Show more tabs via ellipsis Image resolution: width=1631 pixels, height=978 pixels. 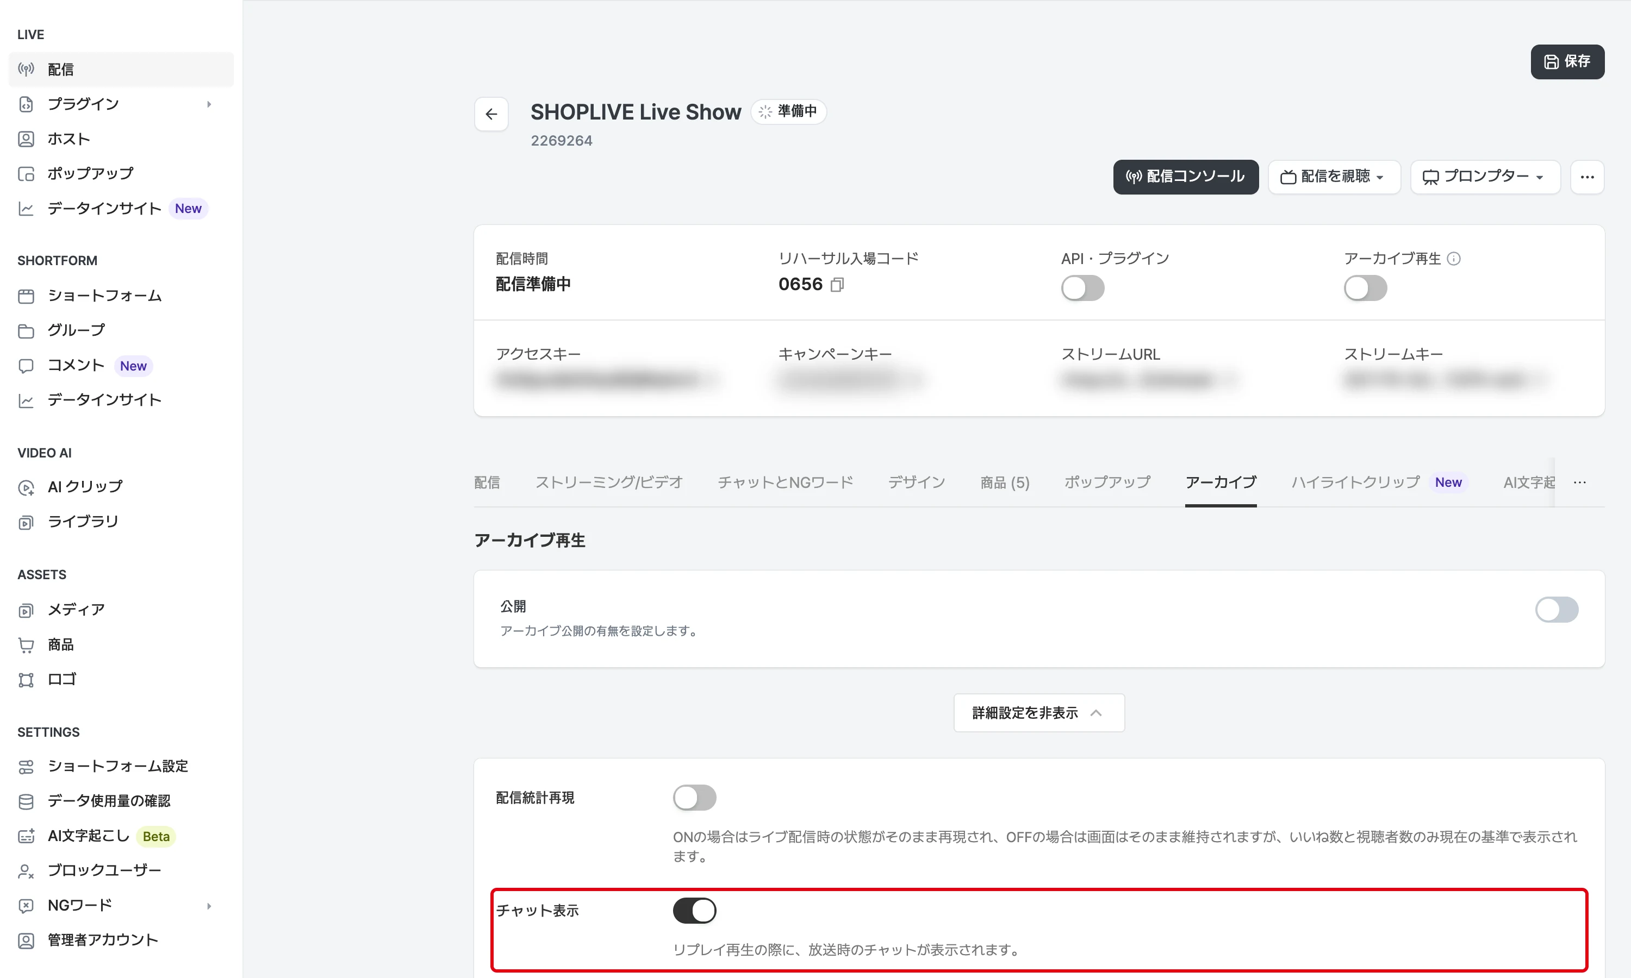click(x=1579, y=482)
